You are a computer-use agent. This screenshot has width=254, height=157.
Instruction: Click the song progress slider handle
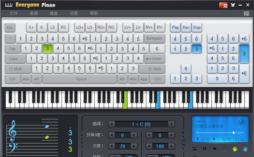click(x=234, y=133)
